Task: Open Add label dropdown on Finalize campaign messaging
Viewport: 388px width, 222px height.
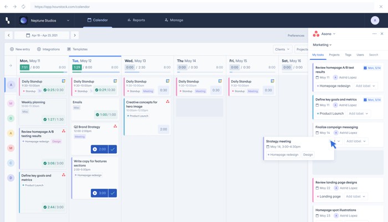Action: tap(356, 141)
